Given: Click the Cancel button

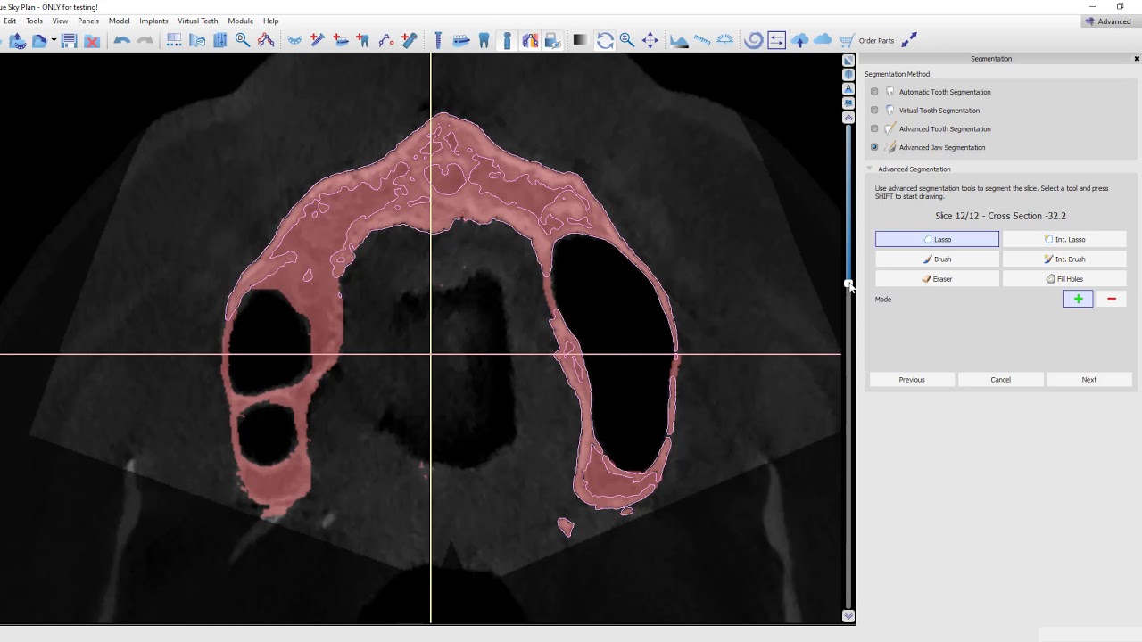Looking at the screenshot, I should click(1000, 380).
